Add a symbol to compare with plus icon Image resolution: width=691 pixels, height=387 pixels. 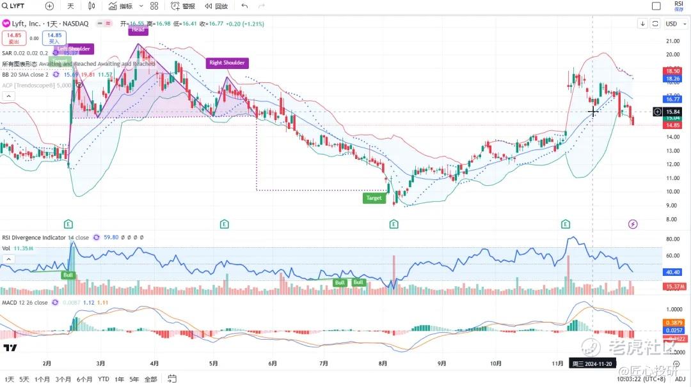[x=49, y=6]
